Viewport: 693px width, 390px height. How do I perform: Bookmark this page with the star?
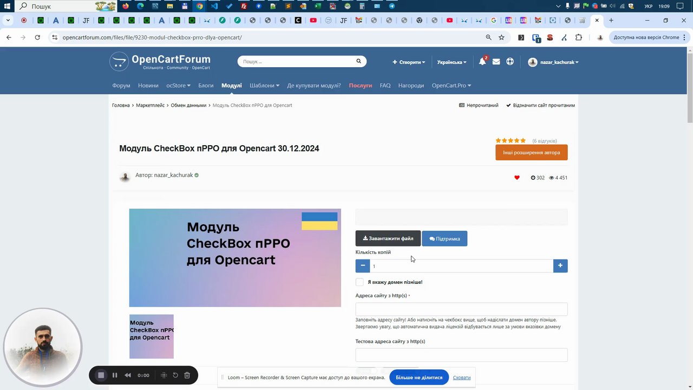tap(501, 37)
